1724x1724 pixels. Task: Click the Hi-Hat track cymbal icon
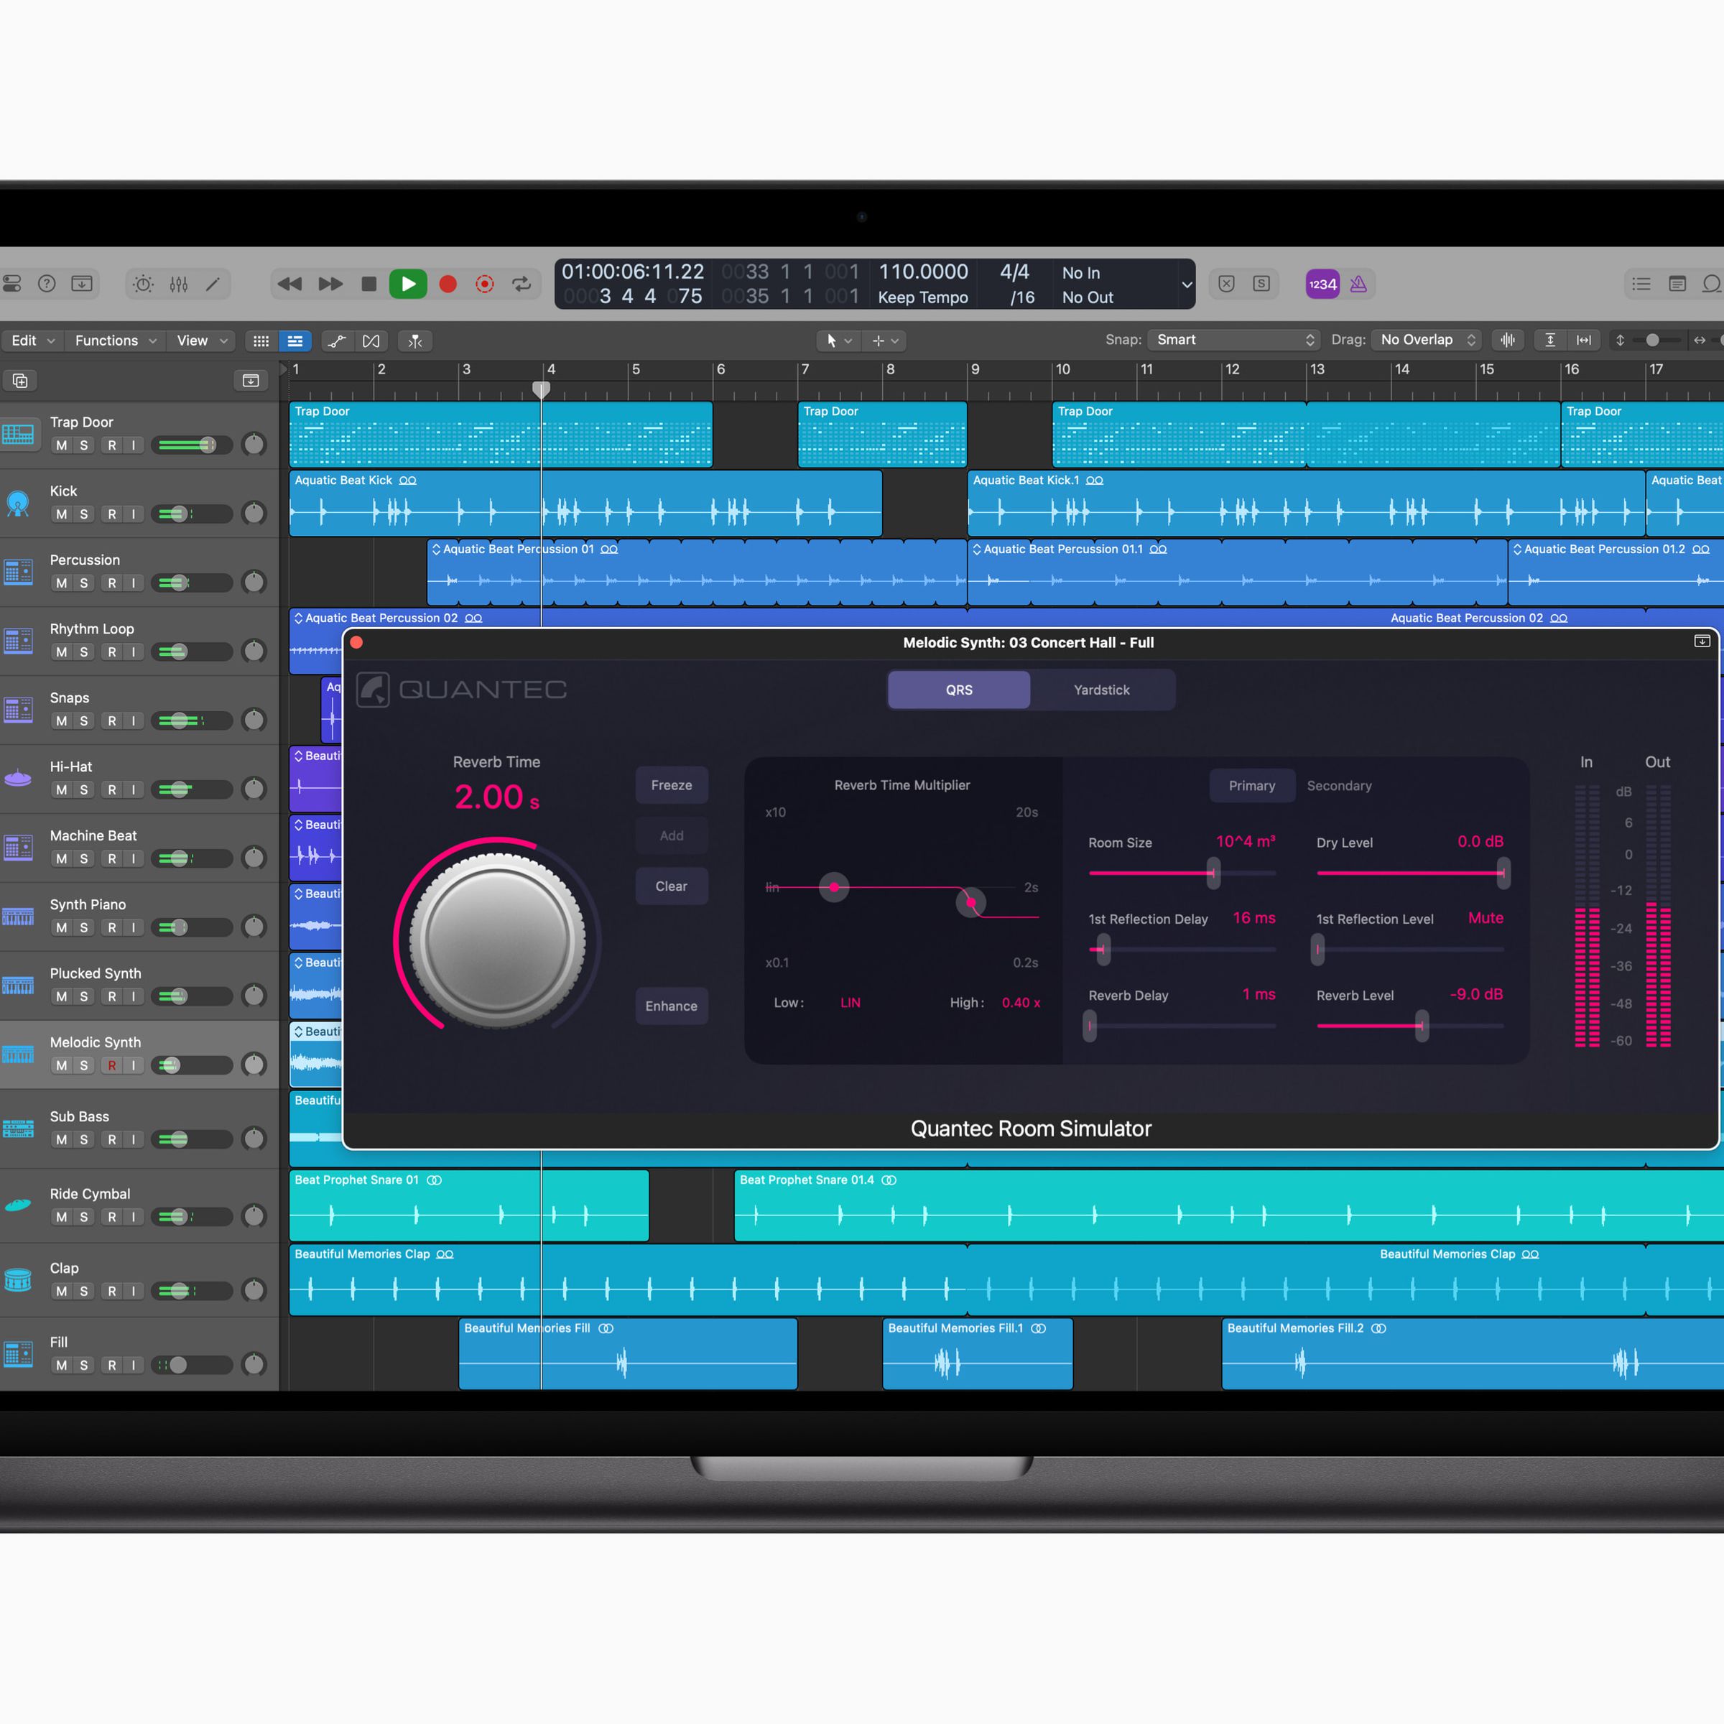pyautogui.click(x=18, y=779)
